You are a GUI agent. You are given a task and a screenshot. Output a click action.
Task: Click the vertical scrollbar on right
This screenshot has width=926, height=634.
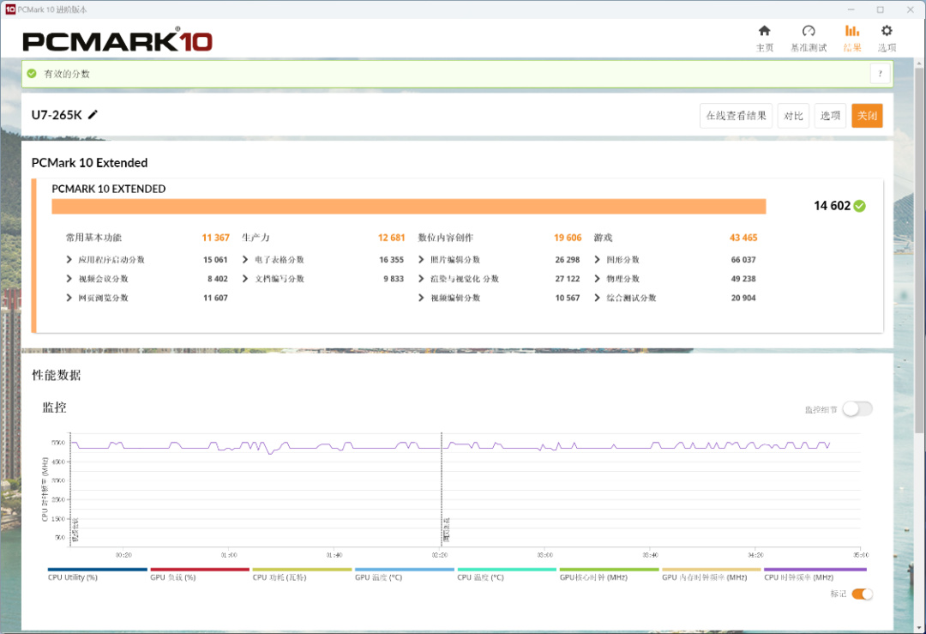tap(919, 251)
